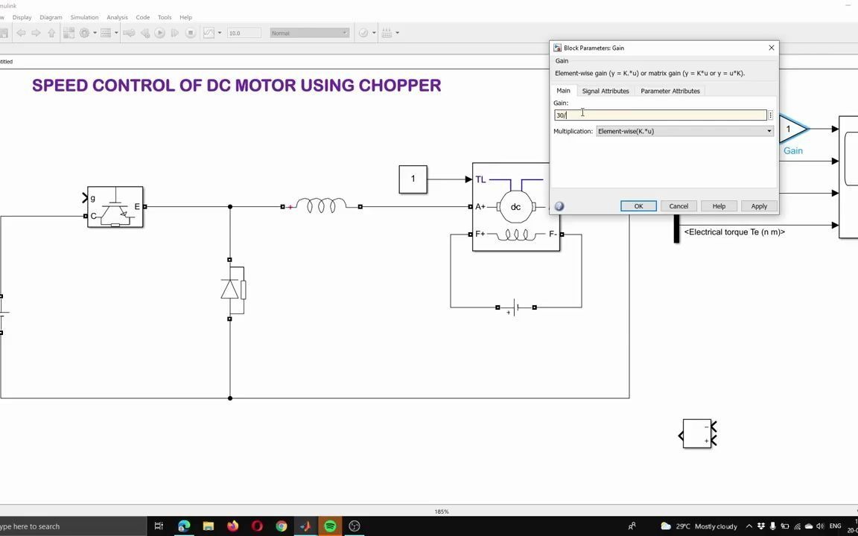Save the Simulink model

(x=5, y=33)
